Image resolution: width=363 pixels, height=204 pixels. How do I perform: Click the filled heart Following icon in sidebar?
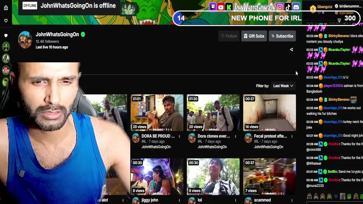6,36
